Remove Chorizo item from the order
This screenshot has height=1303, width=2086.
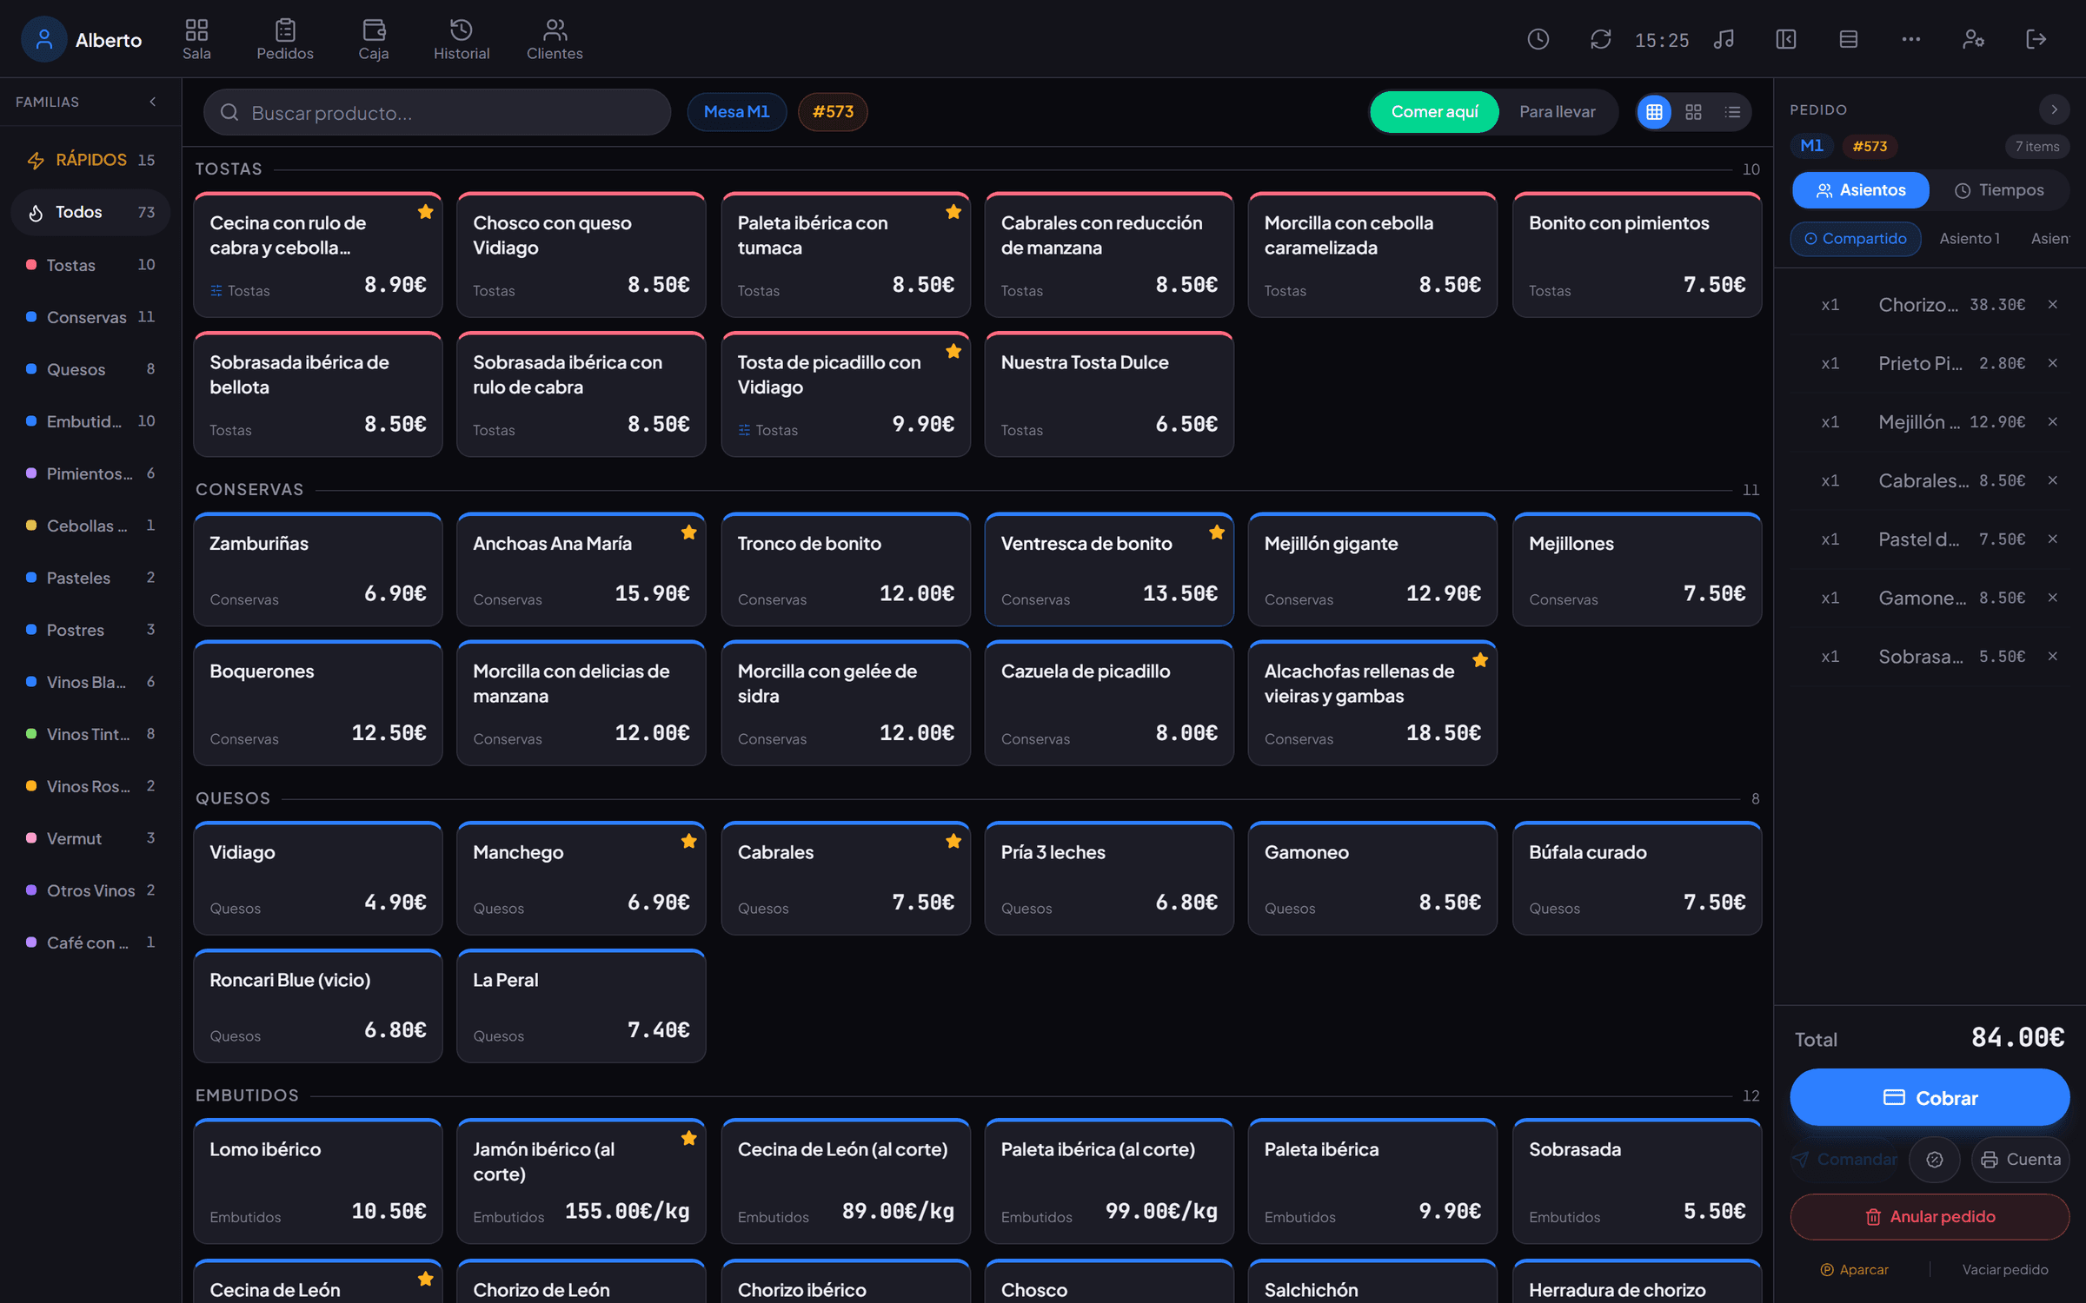(x=2052, y=304)
